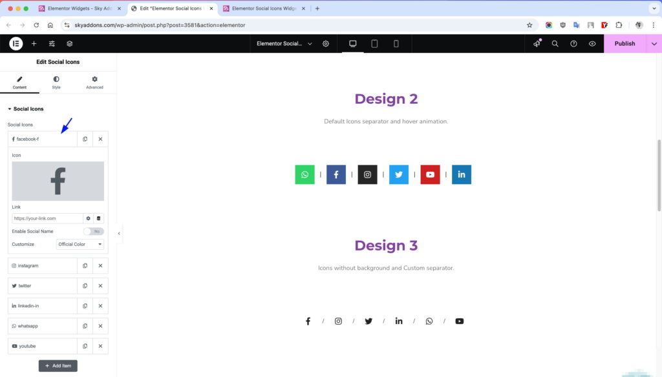The height and width of the screenshot is (377, 662).
Task: Remove the whatsapp item
Action: [x=100, y=326]
